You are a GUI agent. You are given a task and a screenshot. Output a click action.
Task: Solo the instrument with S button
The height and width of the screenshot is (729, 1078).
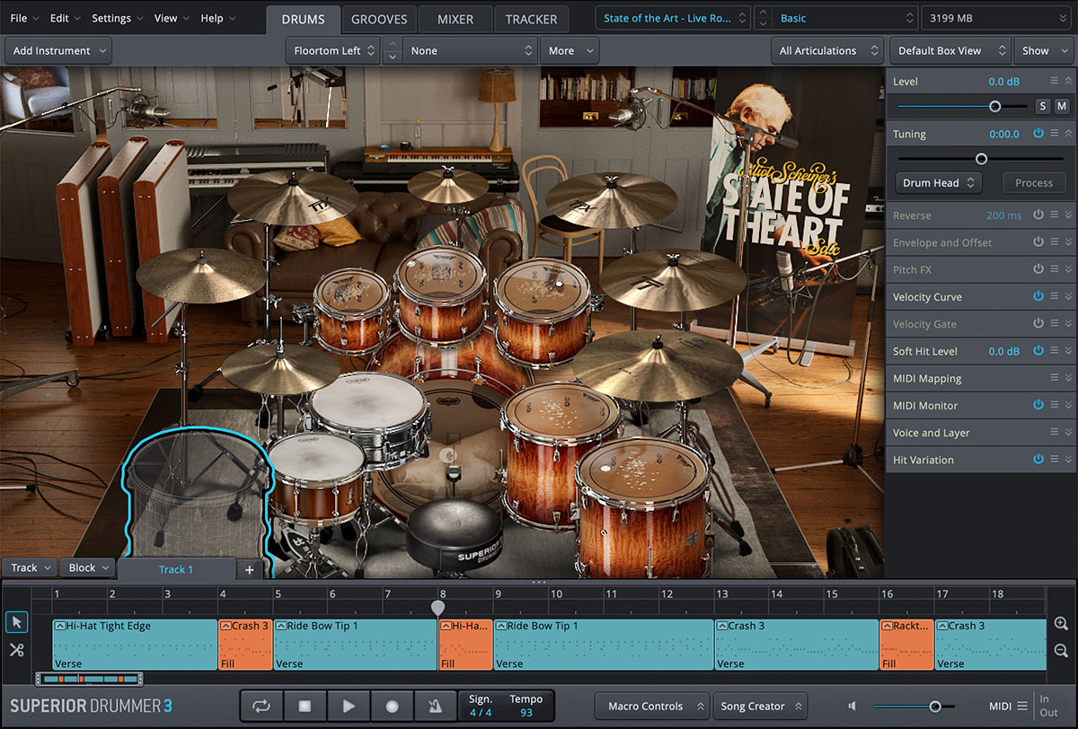(1043, 106)
